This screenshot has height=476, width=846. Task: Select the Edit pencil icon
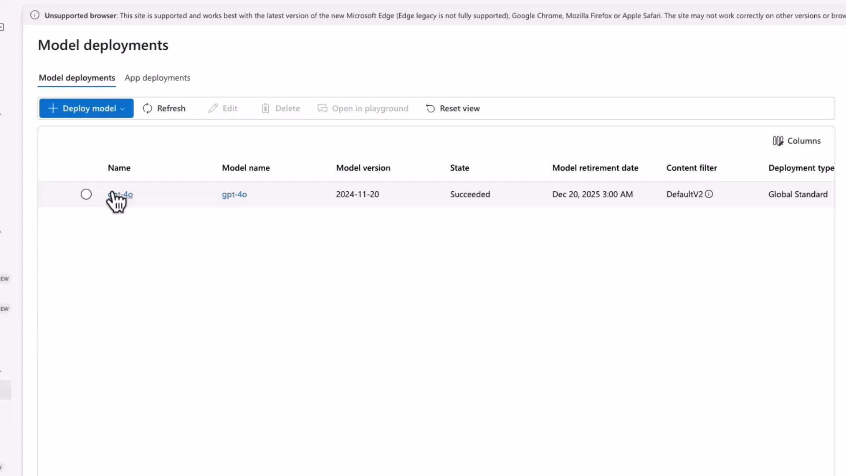(213, 108)
